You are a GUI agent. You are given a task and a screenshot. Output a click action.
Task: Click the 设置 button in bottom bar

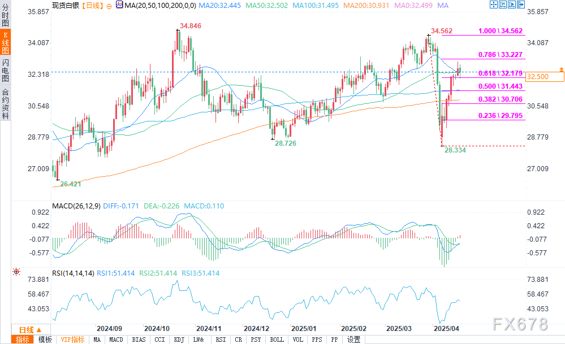click(353, 339)
